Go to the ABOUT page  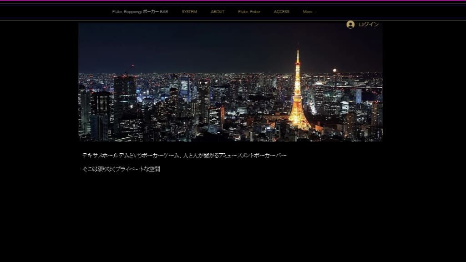click(x=218, y=12)
